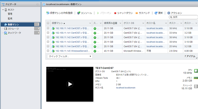This screenshot has height=109, width=198.
Task: Click the red Shutdown icon
Action: (x=115, y=13)
